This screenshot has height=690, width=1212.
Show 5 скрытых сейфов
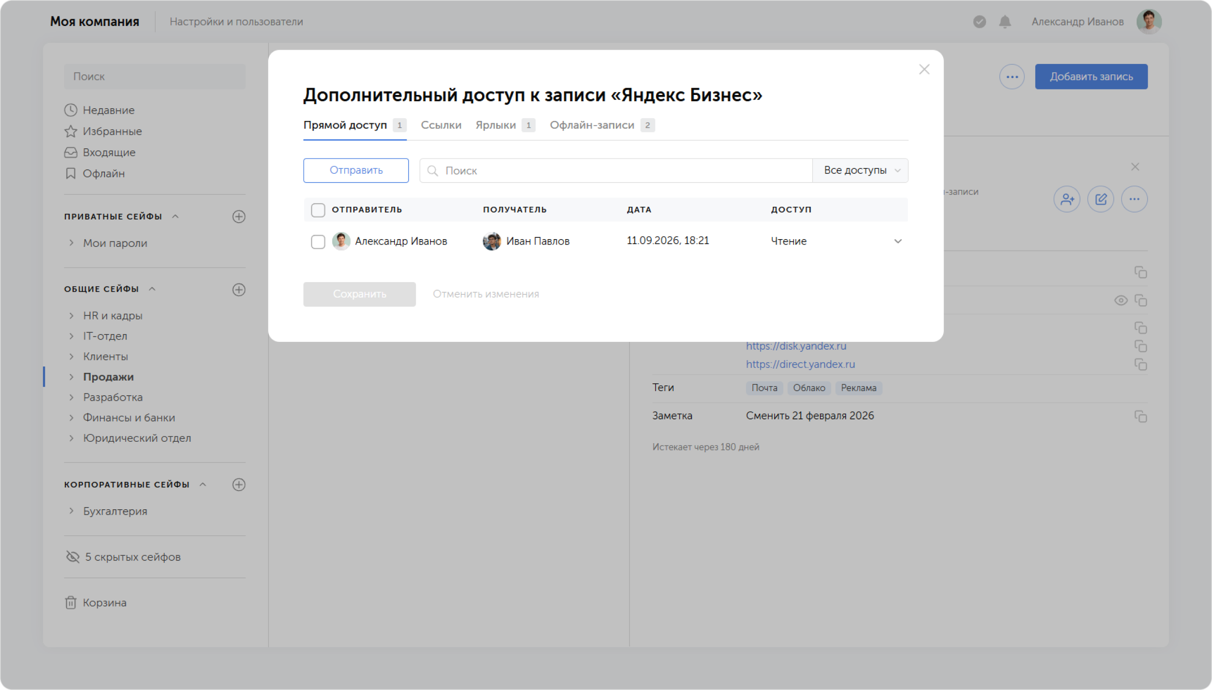pos(123,557)
